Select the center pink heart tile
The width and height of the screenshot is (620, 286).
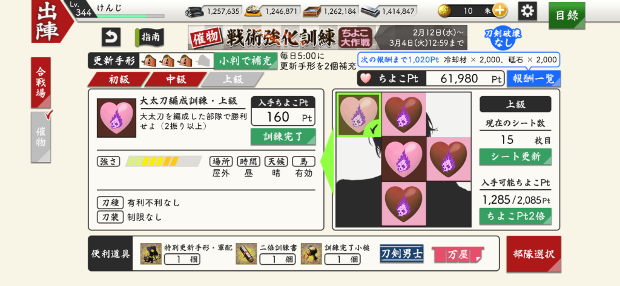404,159
